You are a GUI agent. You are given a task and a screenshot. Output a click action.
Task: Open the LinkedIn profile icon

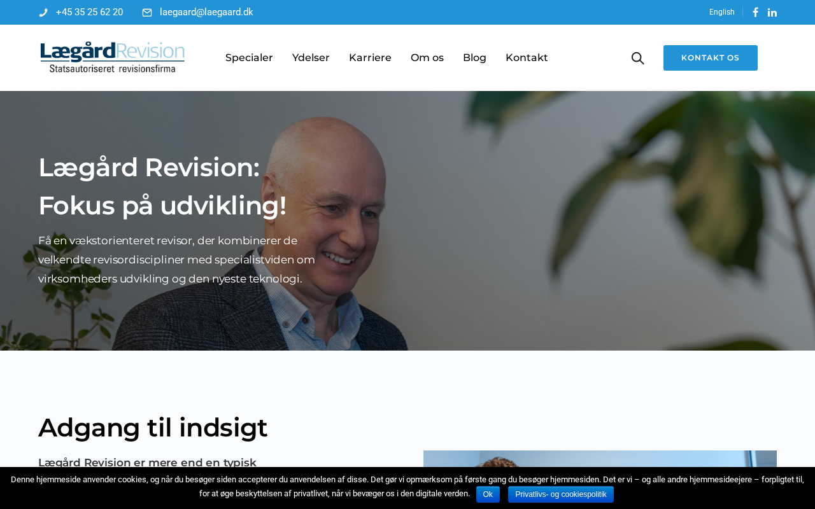click(x=772, y=12)
